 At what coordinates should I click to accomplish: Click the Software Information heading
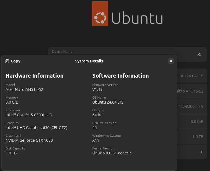[x=120, y=76]
